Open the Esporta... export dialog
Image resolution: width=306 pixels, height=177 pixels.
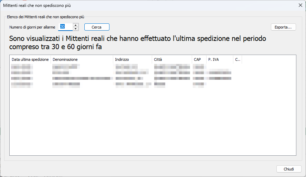pyautogui.click(x=283, y=27)
